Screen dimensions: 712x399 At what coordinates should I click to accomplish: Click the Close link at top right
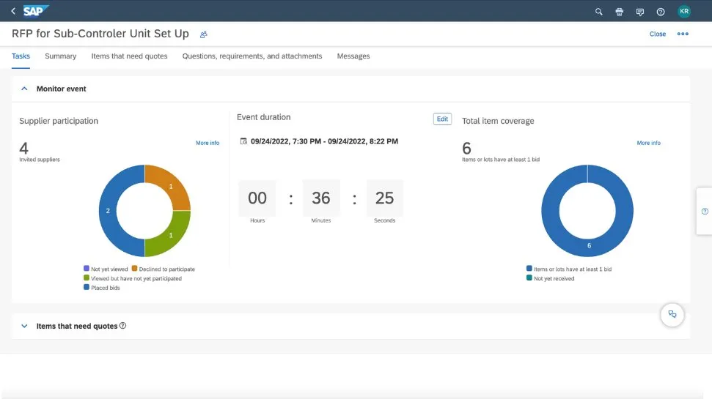tap(658, 34)
